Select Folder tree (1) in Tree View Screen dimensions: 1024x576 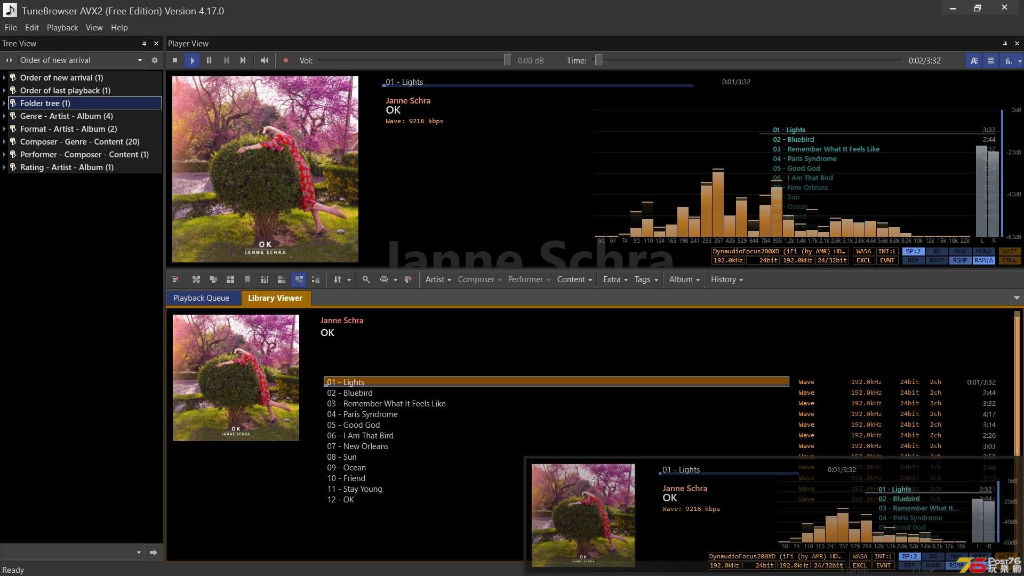click(x=85, y=103)
